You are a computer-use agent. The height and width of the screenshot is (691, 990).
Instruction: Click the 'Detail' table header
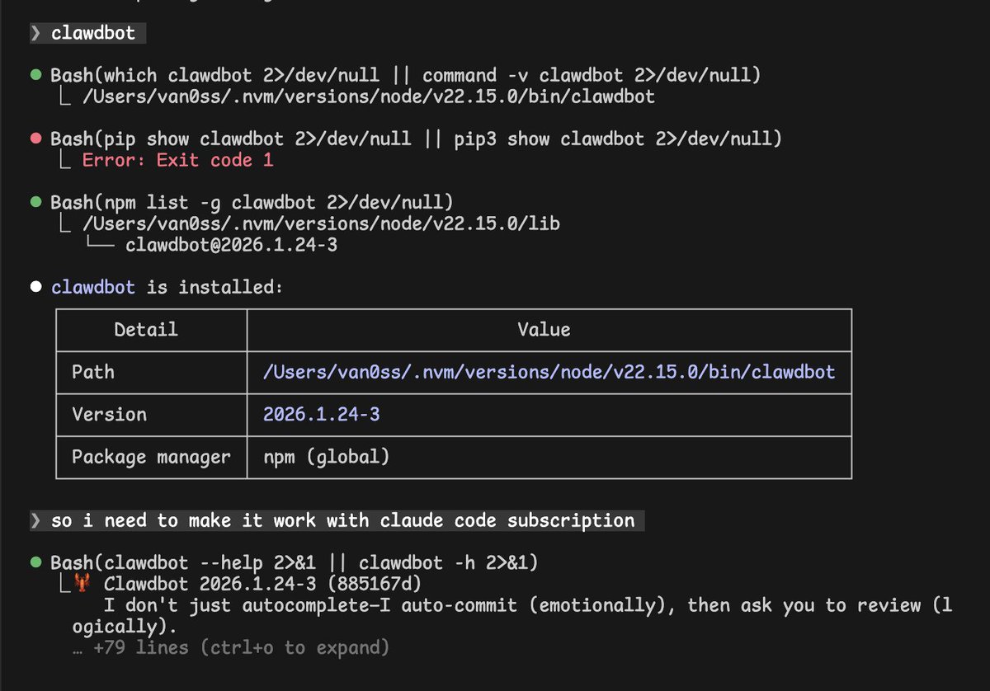coord(146,330)
